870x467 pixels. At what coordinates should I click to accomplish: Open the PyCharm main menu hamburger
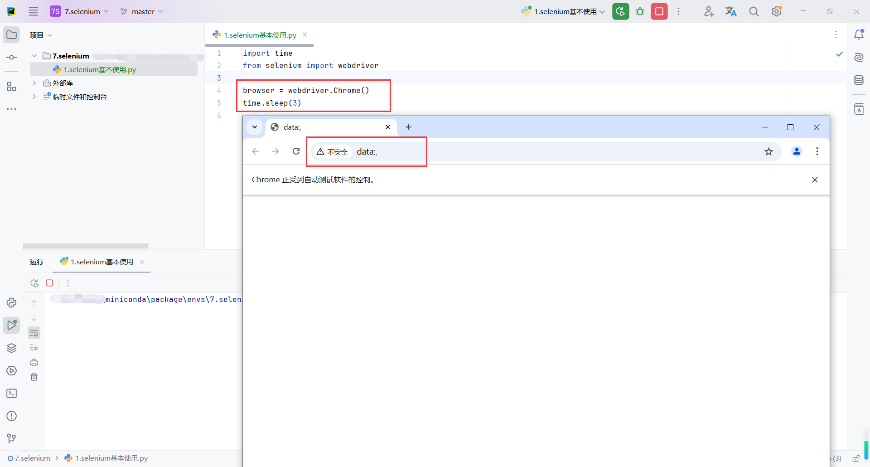pyautogui.click(x=34, y=11)
